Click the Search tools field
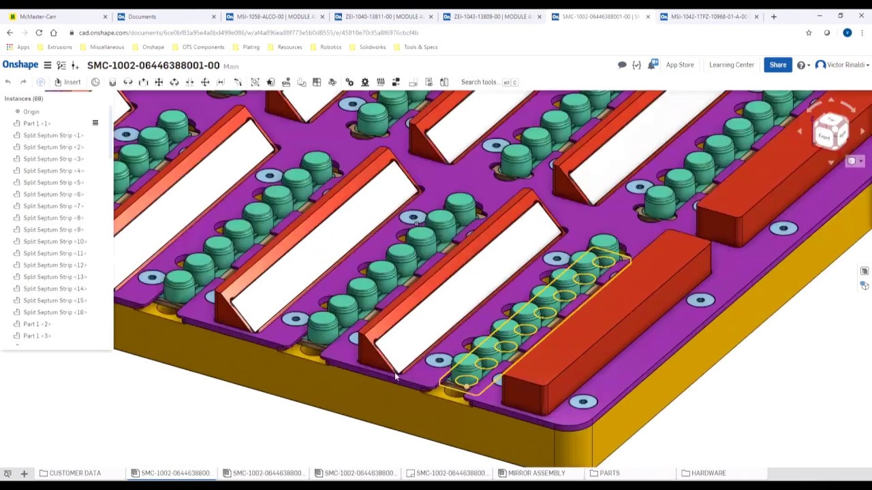 click(489, 82)
